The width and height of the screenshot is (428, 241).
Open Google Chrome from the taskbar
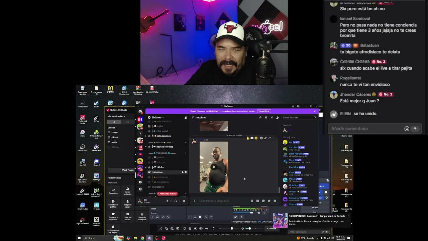click(142, 238)
